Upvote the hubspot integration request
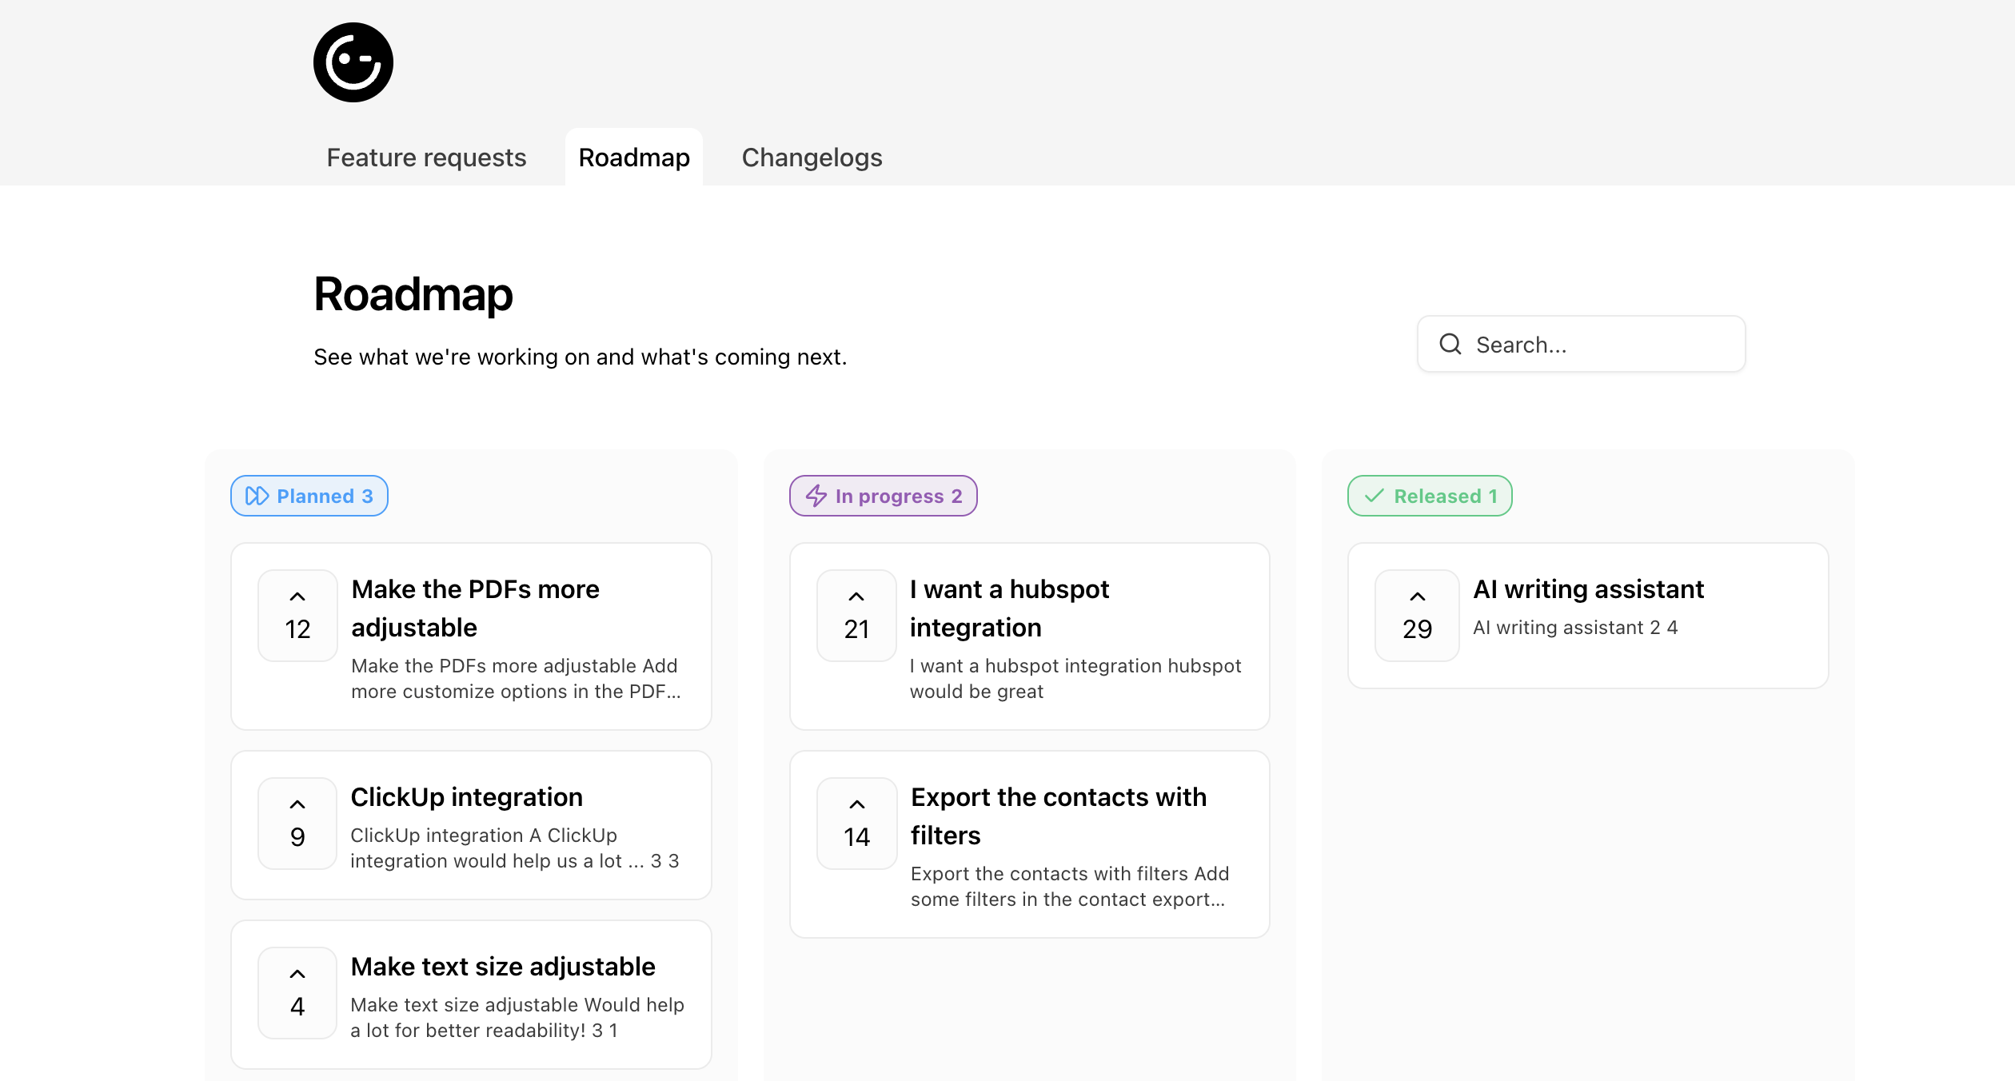This screenshot has height=1081, width=2015. coord(856,616)
